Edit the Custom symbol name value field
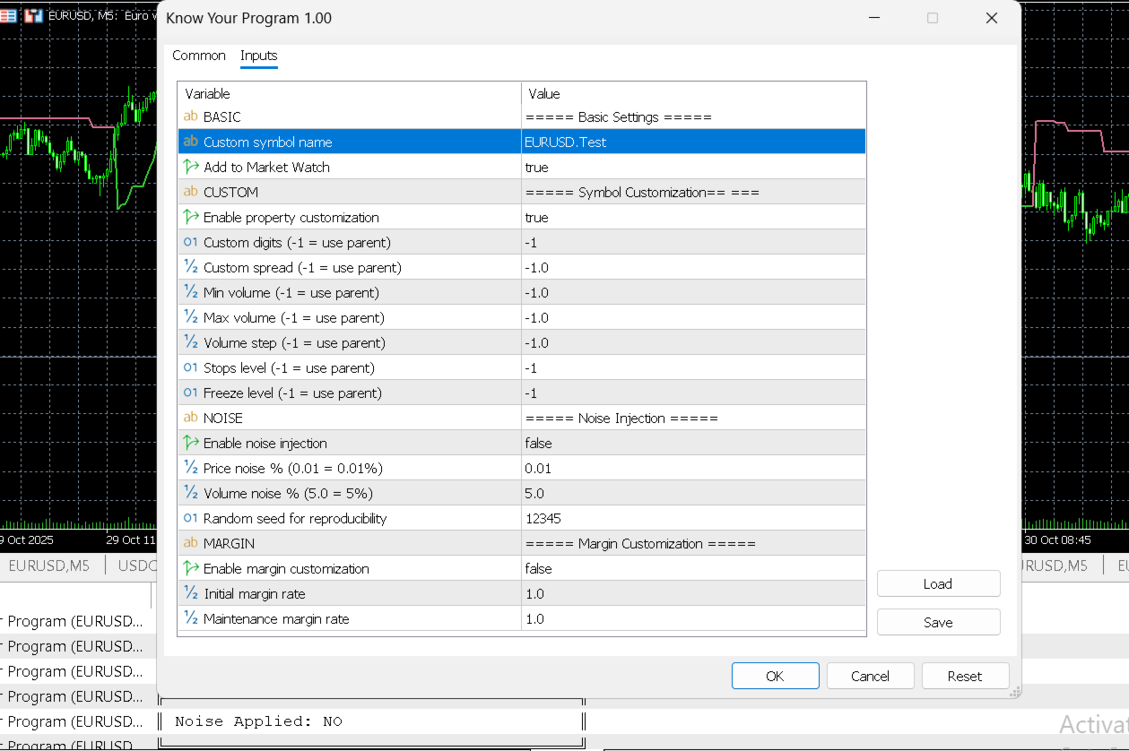 (692, 142)
